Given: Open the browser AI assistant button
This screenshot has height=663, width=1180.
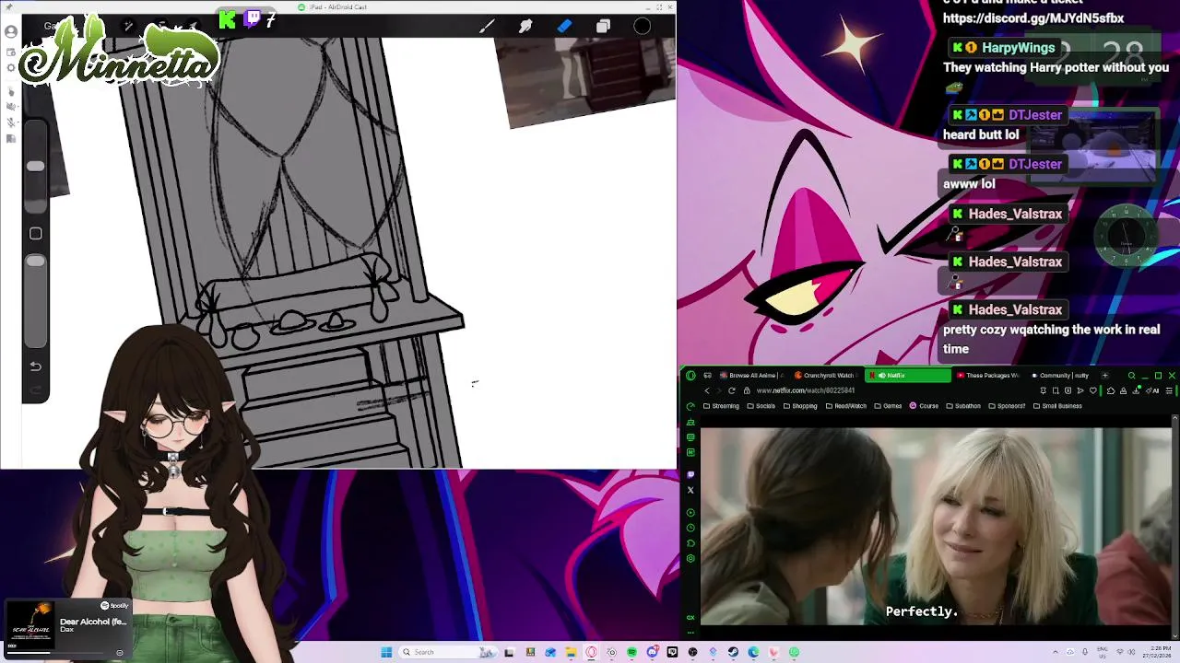Looking at the screenshot, I should point(1152,390).
